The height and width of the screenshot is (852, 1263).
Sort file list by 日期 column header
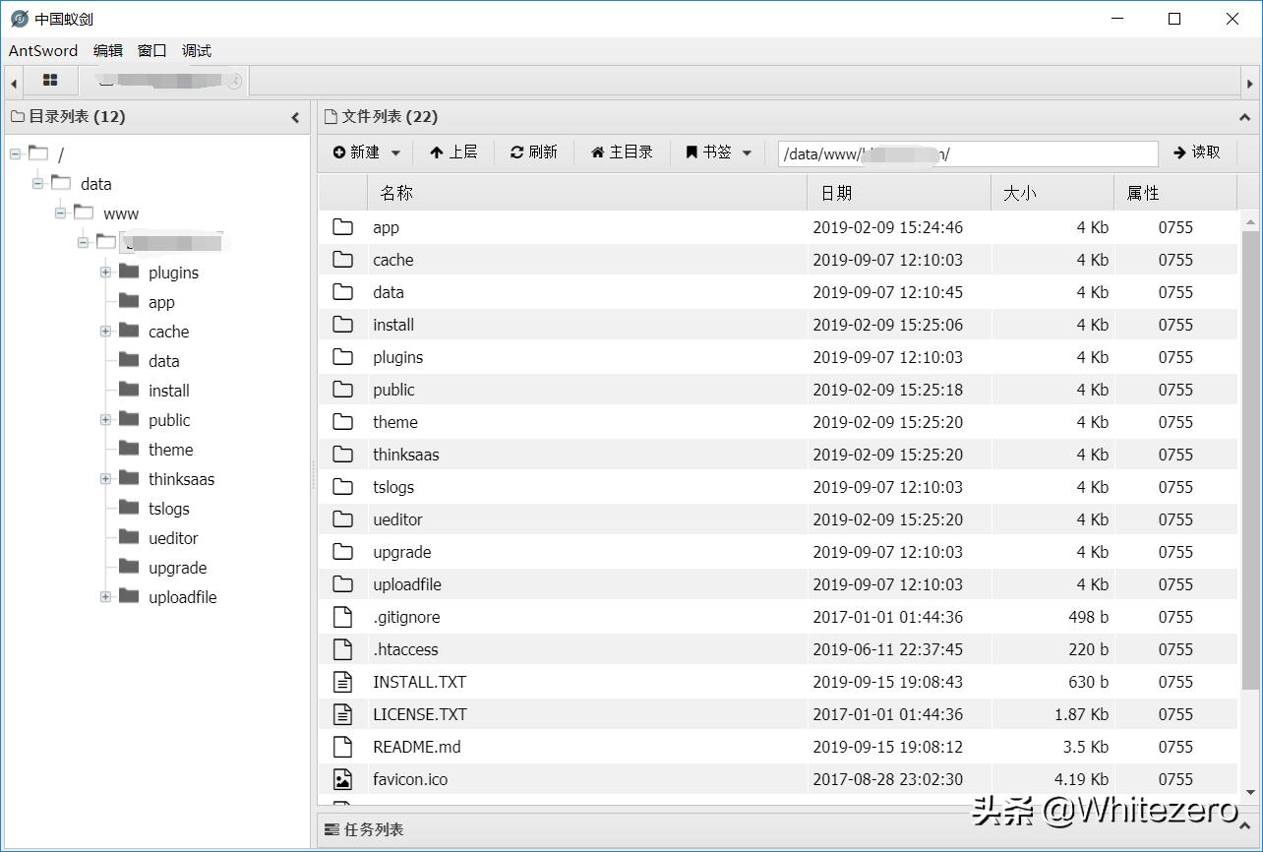[899, 193]
